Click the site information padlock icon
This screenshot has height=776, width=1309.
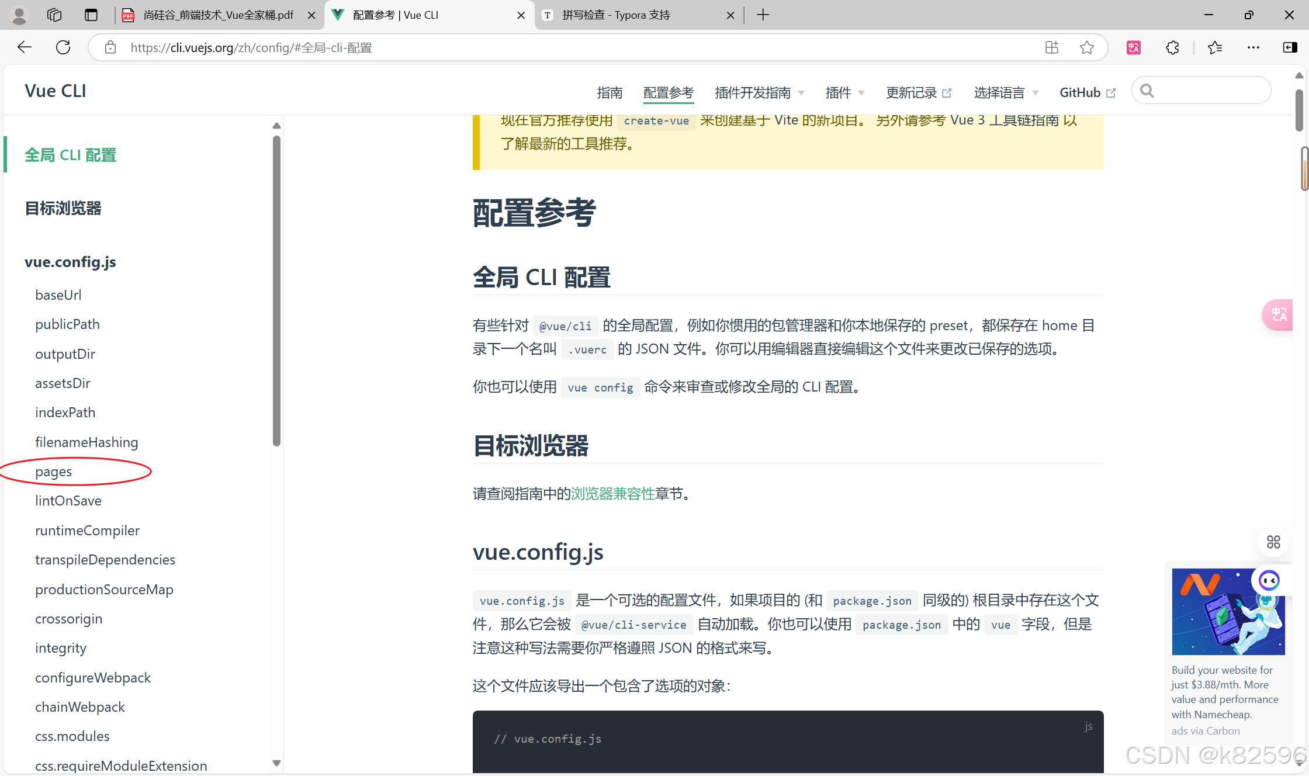(110, 47)
